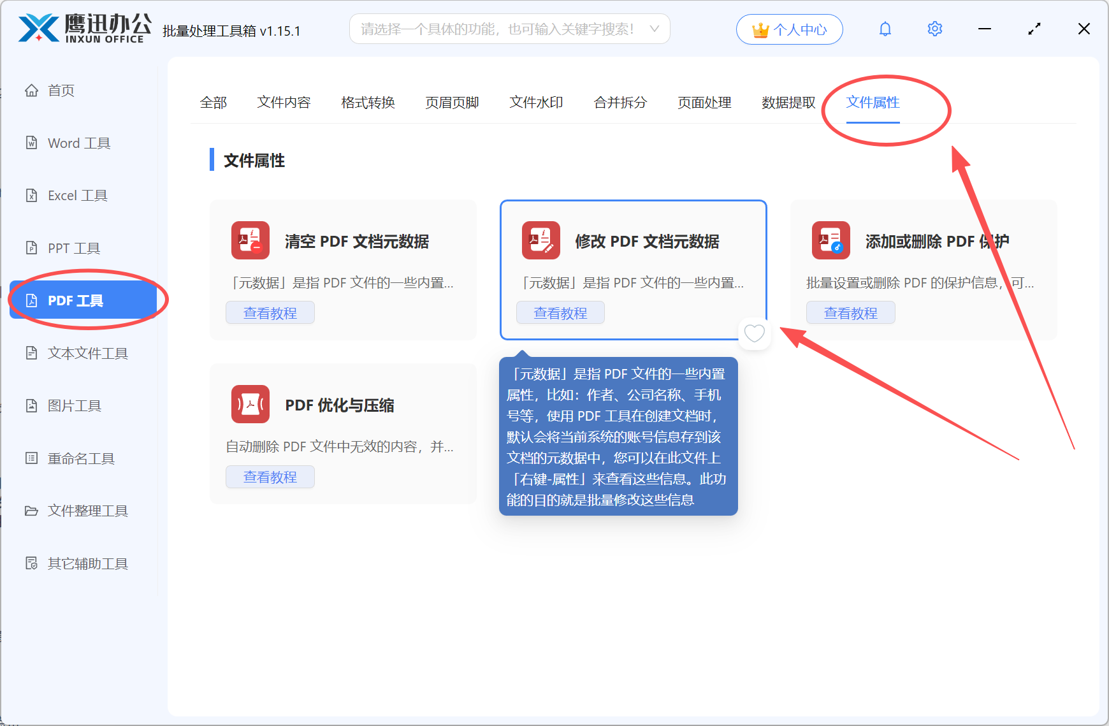The width and height of the screenshot is (1109, 726).
Task: Click 查看教程 below PDF 优化与压缩
Action: [x=270, y=476]
